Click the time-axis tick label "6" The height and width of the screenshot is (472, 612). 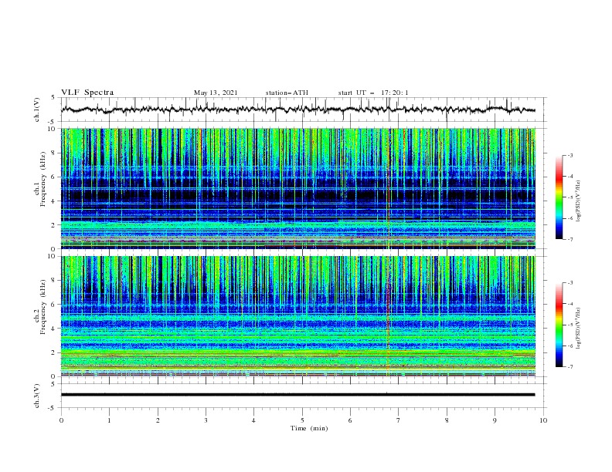click(x=350, y=420)
